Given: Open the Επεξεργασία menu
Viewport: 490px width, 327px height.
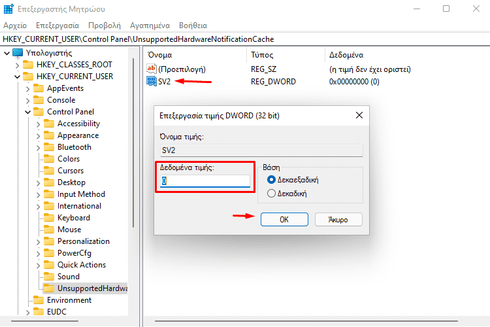Looking at the screenshot, I should click(x=57, y=26).
